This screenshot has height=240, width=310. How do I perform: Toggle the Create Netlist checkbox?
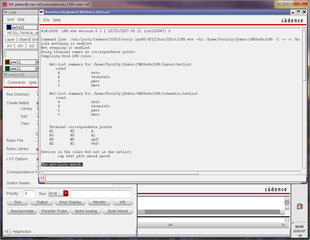[37, 103]
